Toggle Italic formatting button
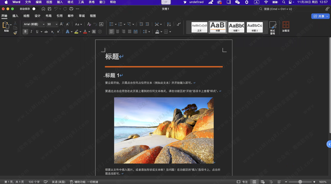The height and width of the screenshot is (184, 331). 31,31
